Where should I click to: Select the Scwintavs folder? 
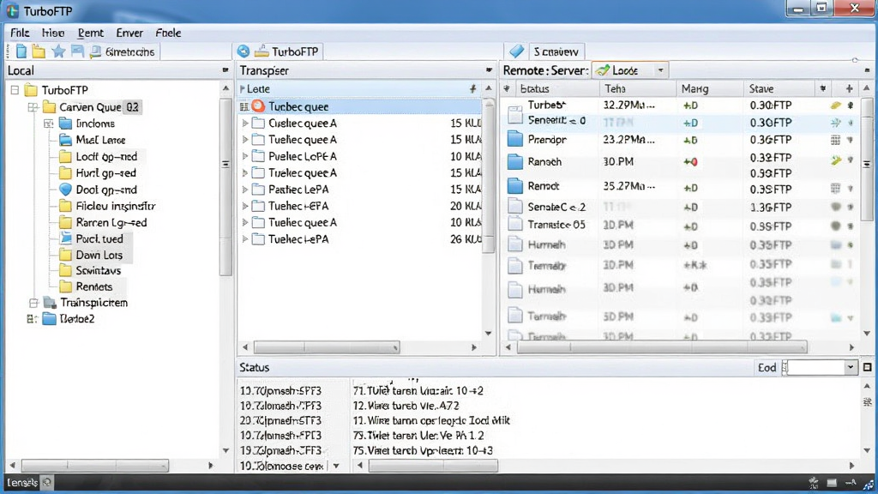(x=98, y=270)
